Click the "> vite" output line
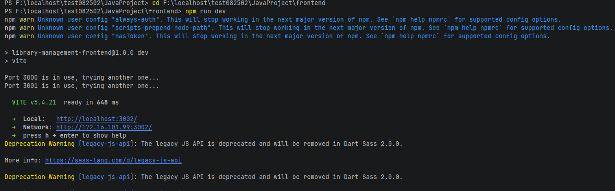615x191 pixels. click(16, 61)
